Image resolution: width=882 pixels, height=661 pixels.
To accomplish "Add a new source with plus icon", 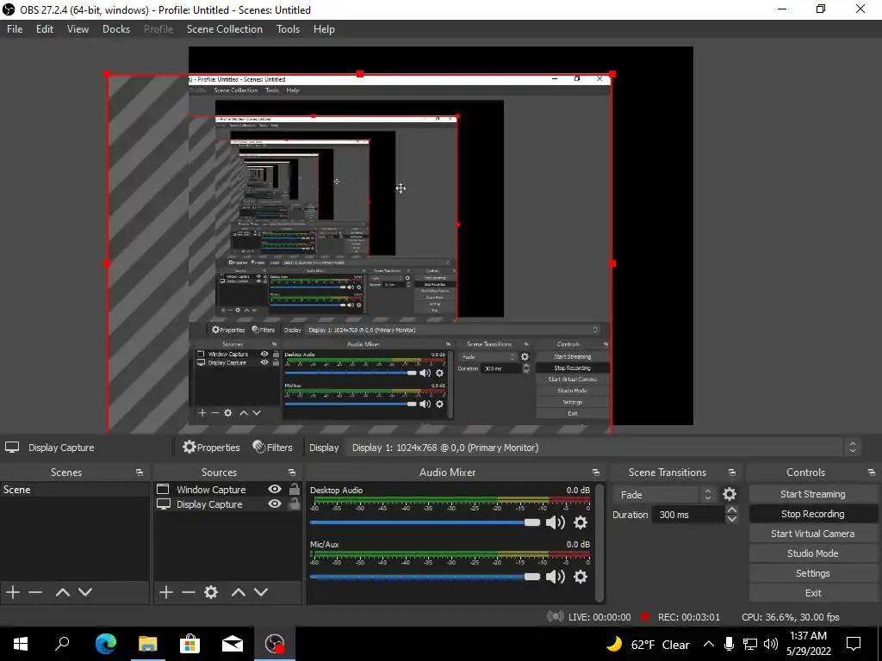I will click(x=166, y=592).
